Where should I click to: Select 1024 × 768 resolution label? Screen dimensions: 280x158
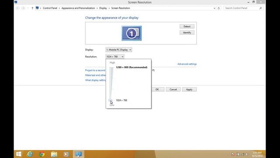point(122,101)
